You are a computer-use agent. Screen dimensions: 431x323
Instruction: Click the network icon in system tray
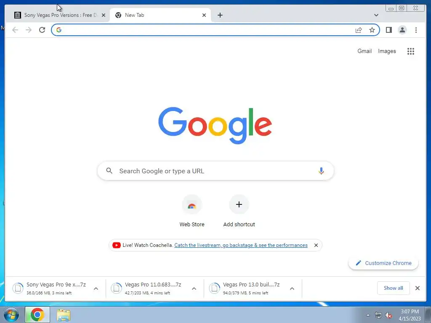tap(378, 315)
